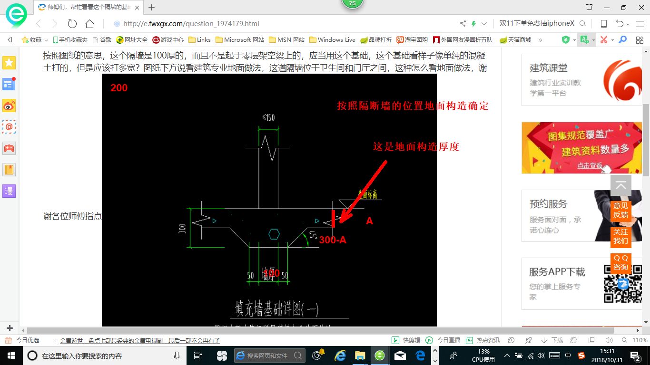
Task: Click the share icon in address bar
Action: pyautogui.click(x=463, y=24)
